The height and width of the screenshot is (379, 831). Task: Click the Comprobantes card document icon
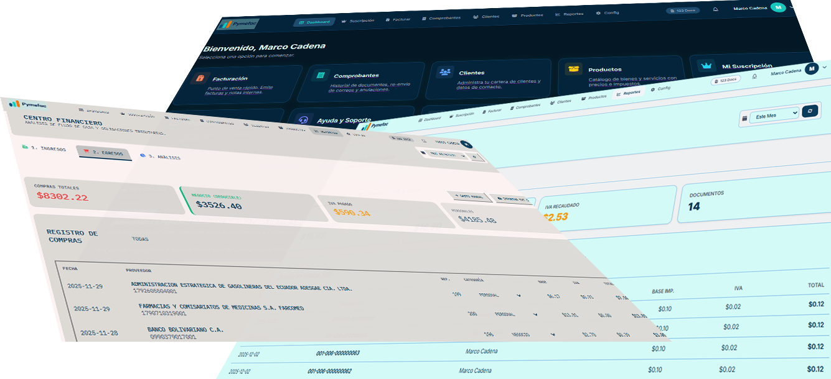[x=319, y=75]
